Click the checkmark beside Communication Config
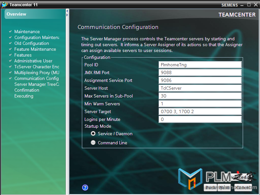 pos(10,78)
